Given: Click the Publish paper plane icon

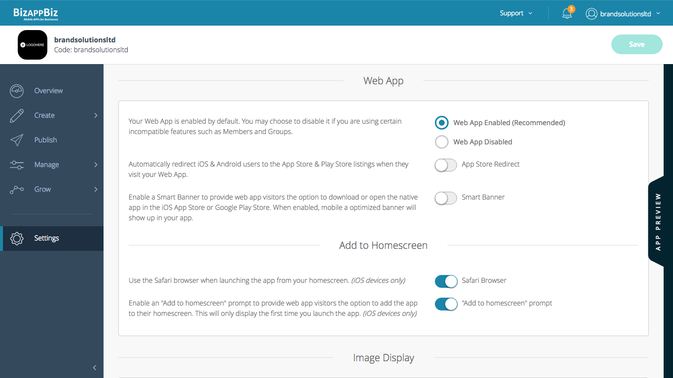Looking at the screenshot, I should 17,140.
